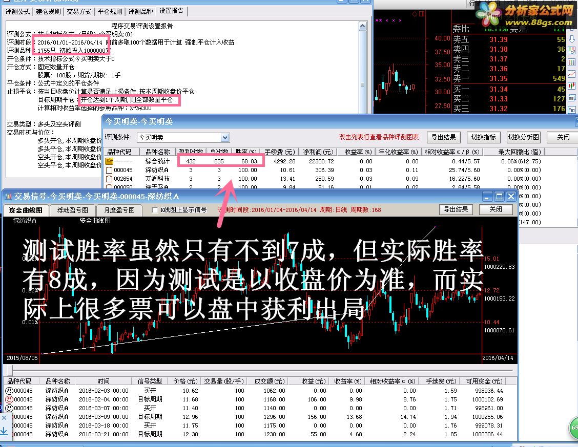This screenshot has width=578, height=447.
Task: Switch to 设置报告 tab
Action: point(172,11)
